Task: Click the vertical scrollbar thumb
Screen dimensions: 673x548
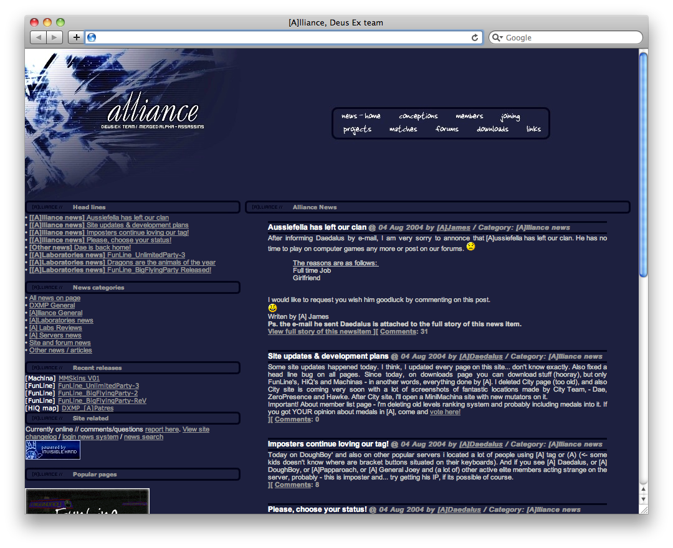Action: click(643, 164)
